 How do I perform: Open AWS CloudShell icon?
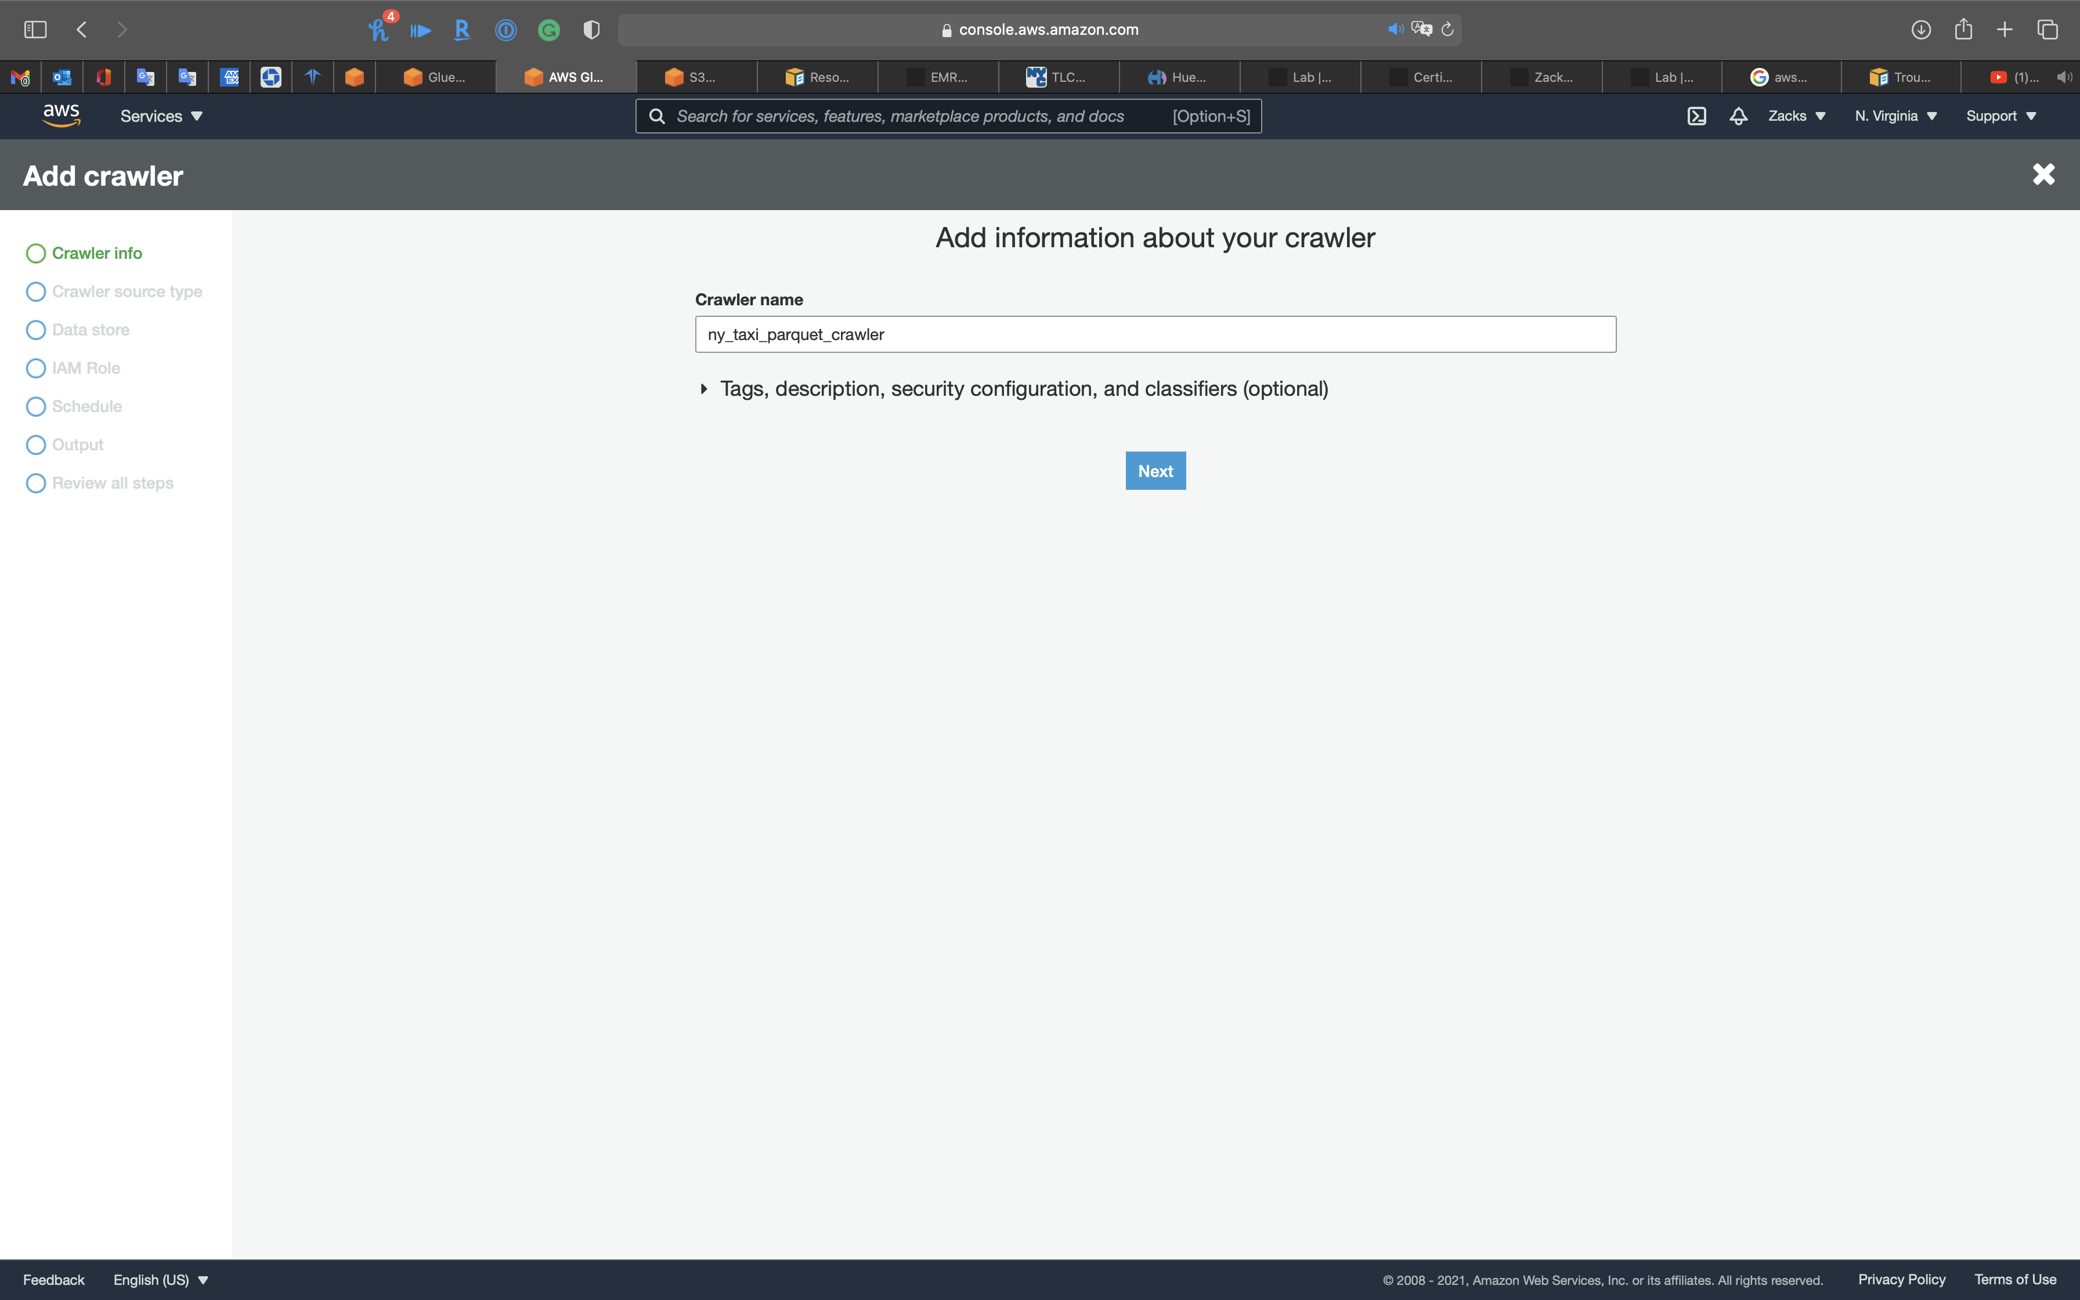1696,116
